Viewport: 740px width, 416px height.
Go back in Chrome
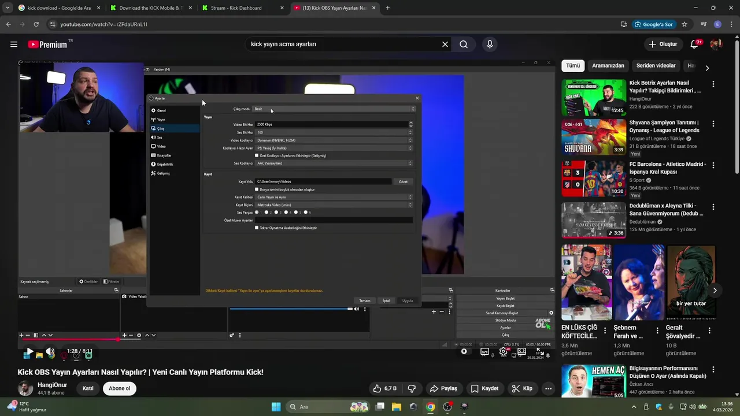[8, 24]
